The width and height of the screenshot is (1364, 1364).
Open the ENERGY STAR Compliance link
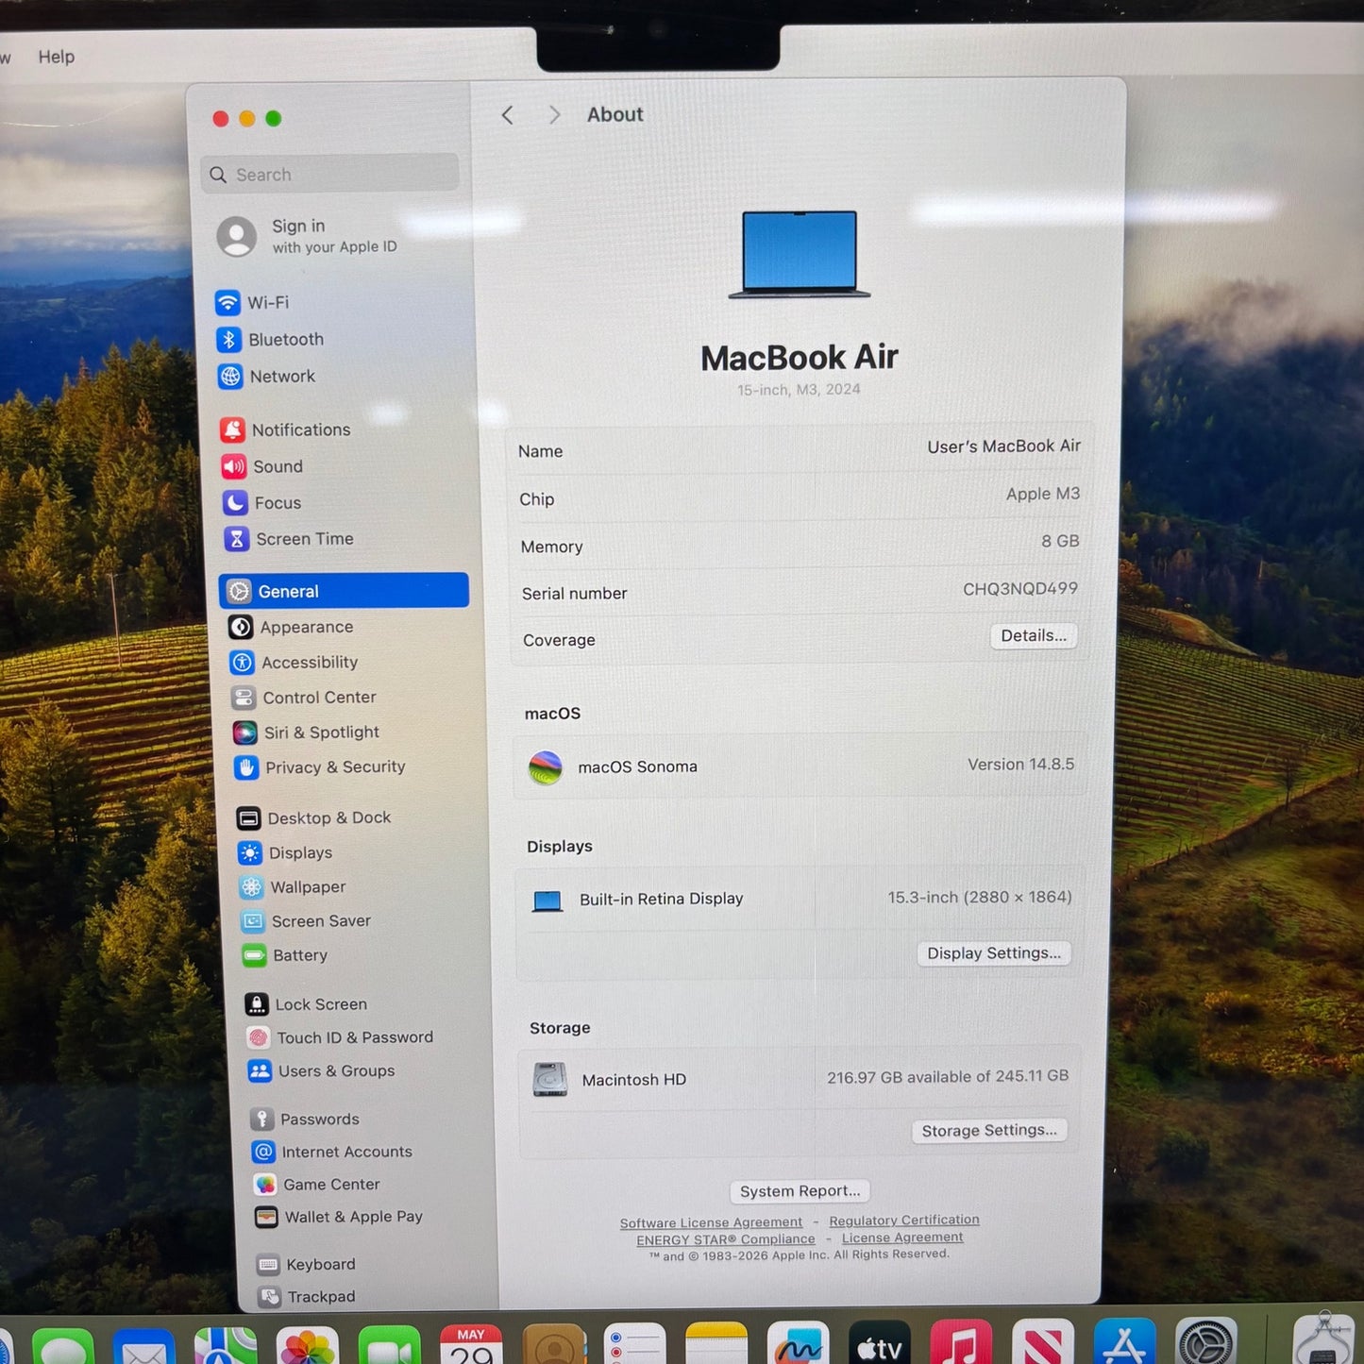[x=726, y=1240]
